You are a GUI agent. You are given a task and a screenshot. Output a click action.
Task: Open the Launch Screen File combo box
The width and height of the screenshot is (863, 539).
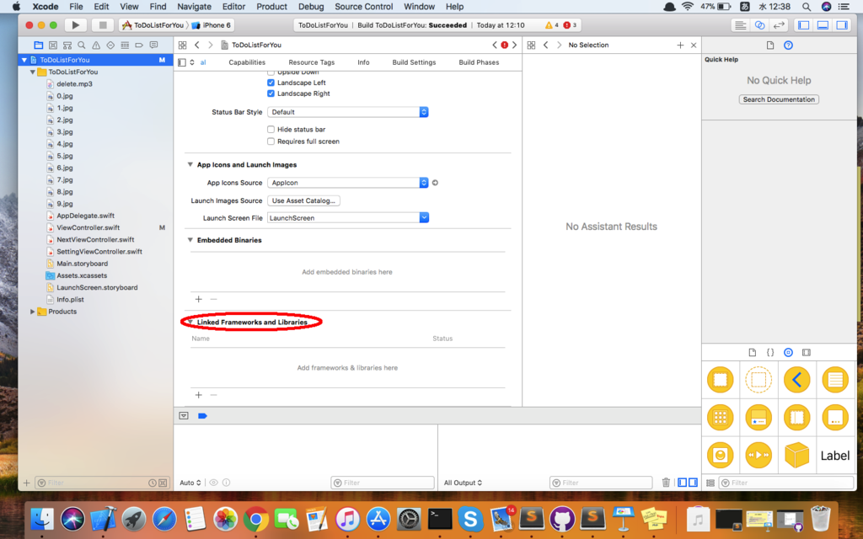coord(348,218)
